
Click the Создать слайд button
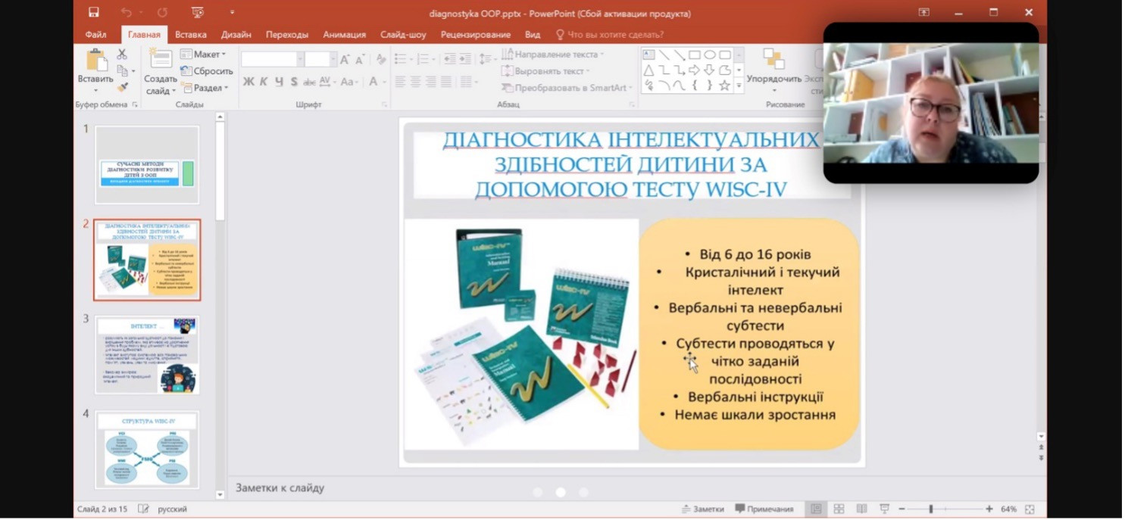pyautogui.click(x=161, y=72)
